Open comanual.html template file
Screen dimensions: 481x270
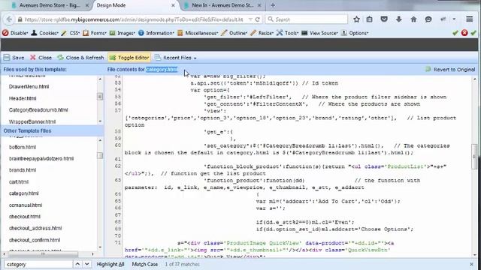26,205
